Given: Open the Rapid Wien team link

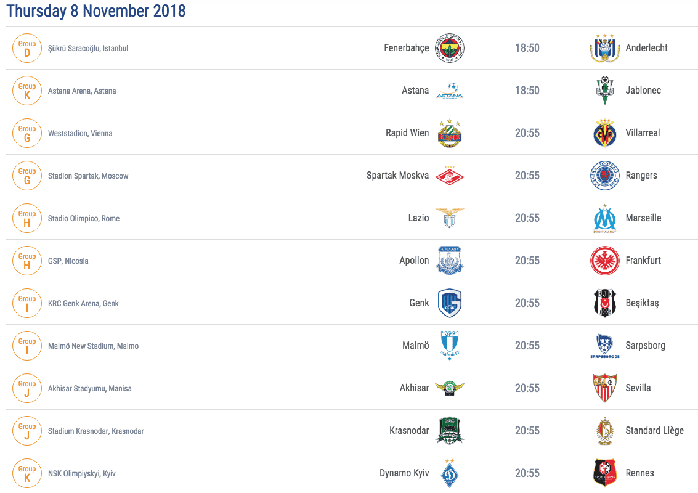Looking at the screenshot, I should click(407, 132).
